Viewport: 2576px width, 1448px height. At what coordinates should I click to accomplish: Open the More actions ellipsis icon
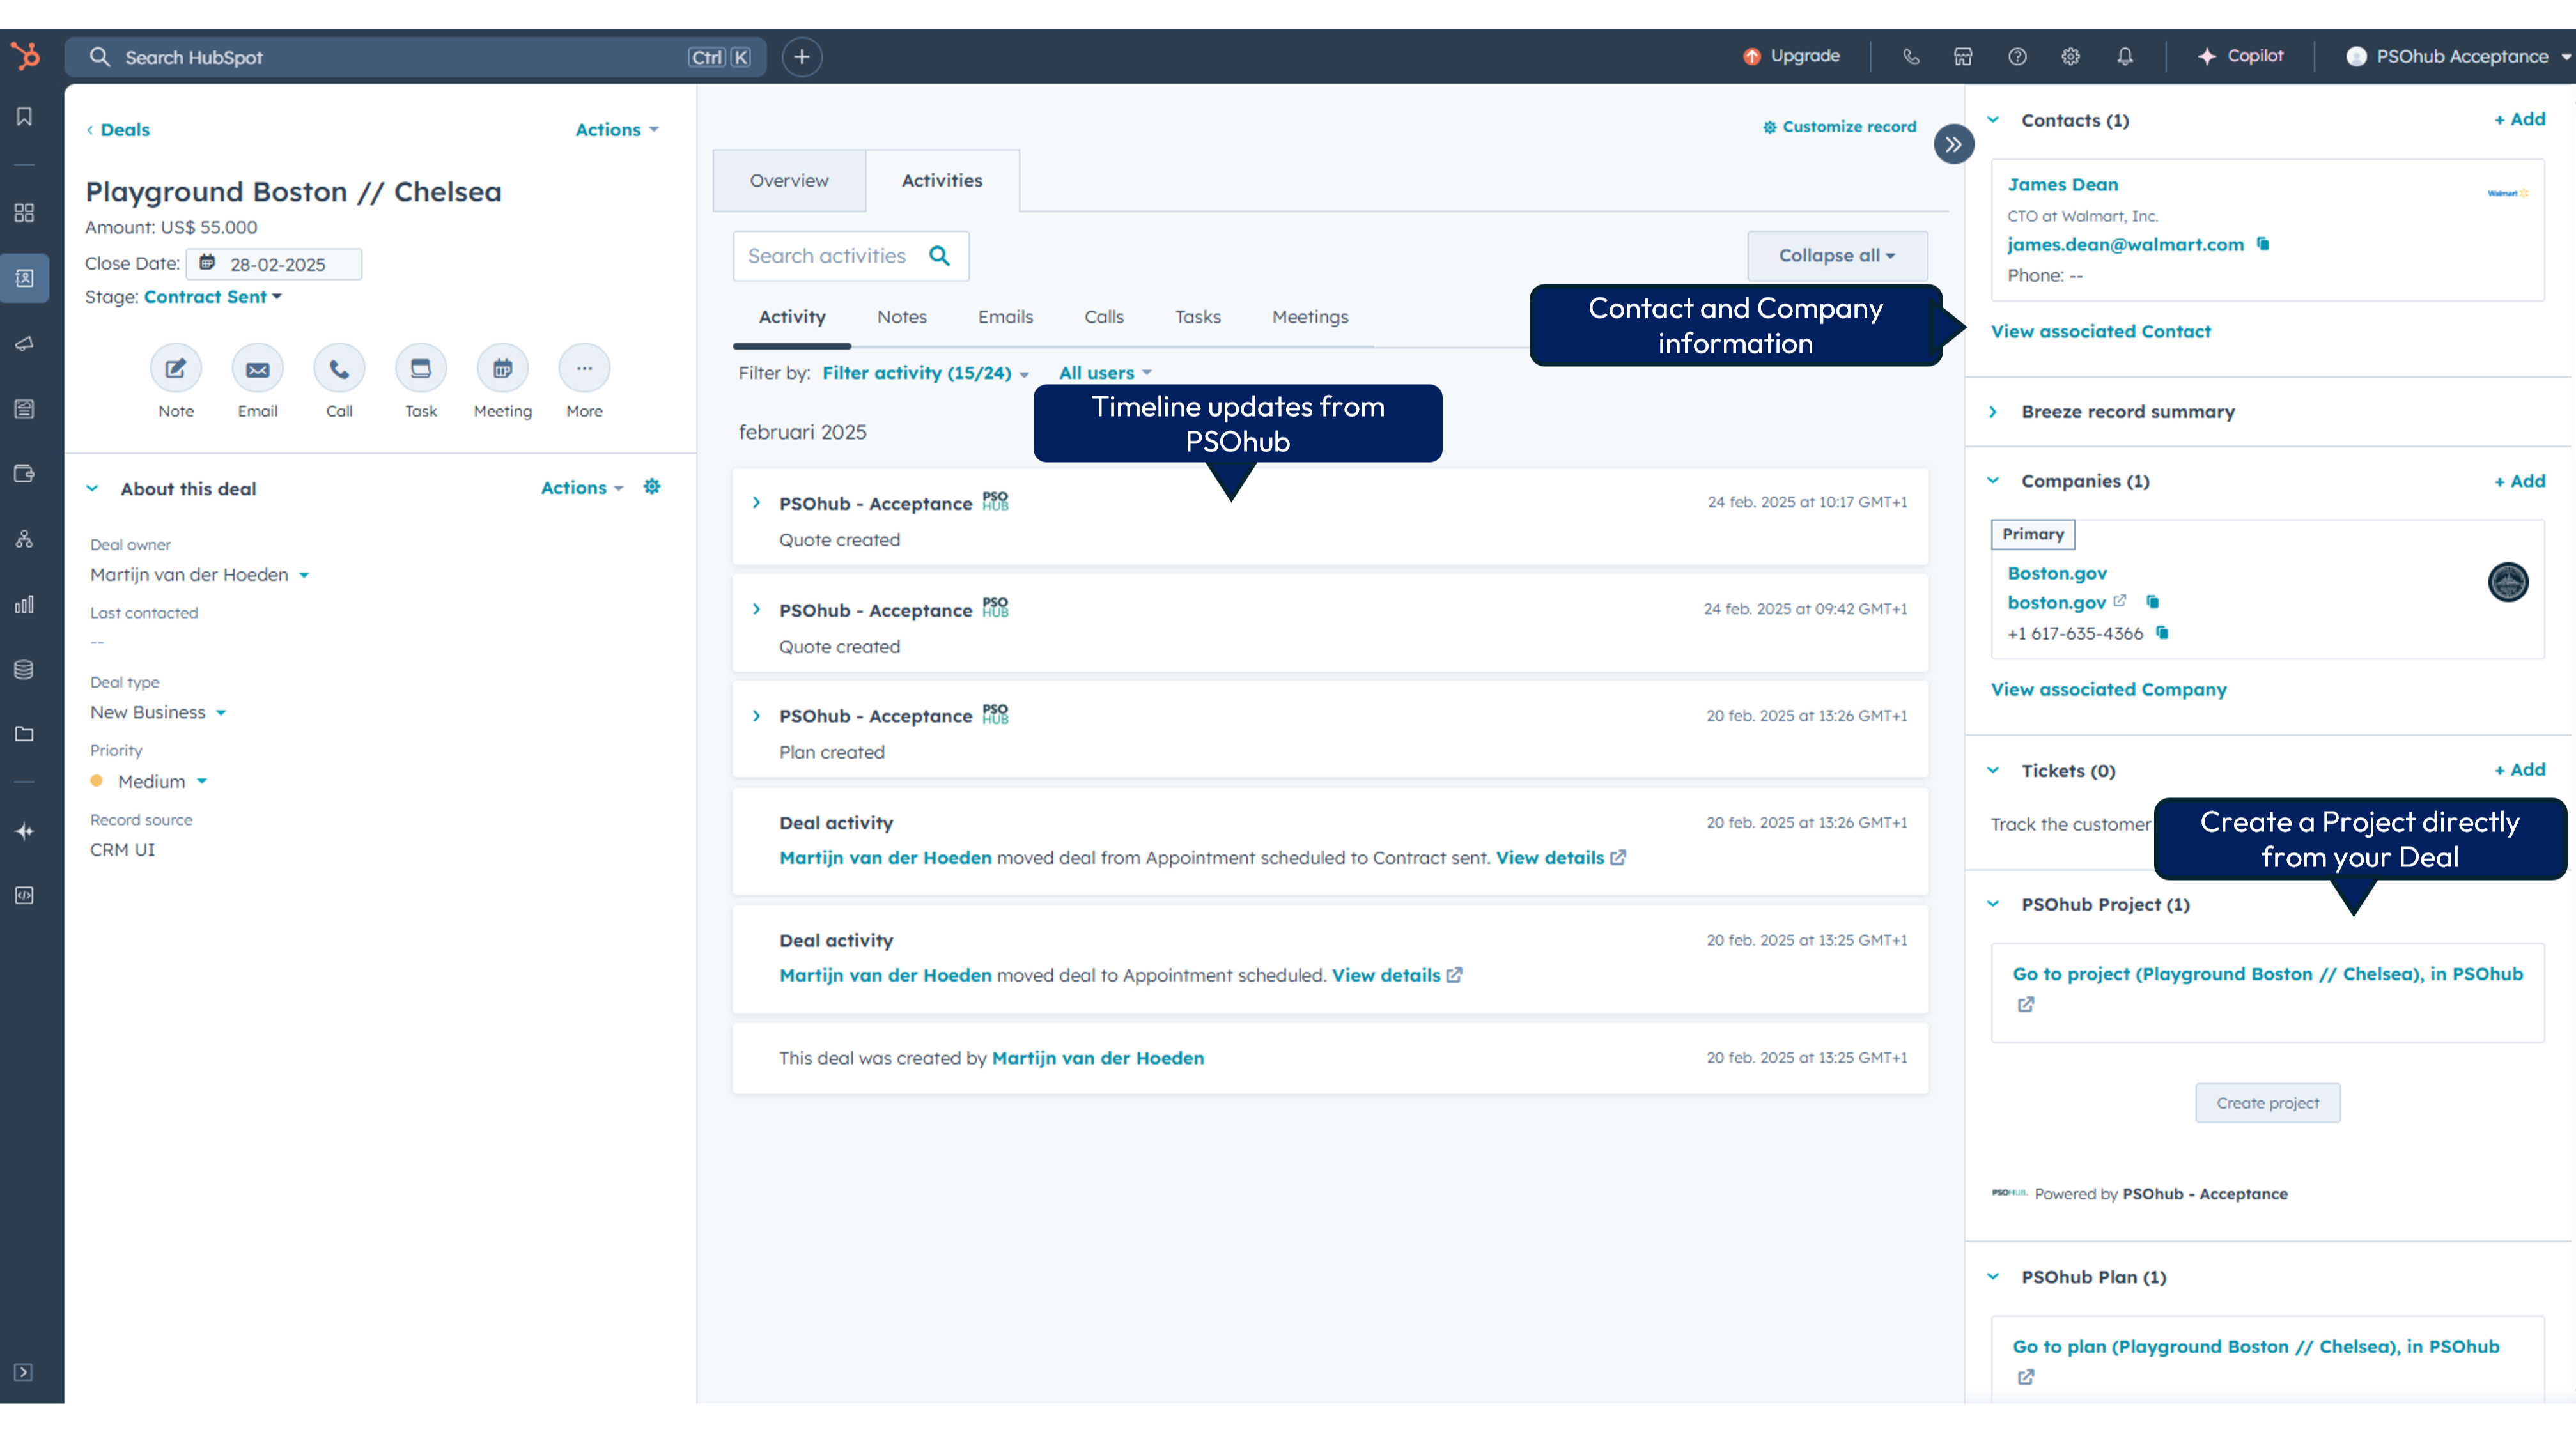[x=584, y=368]
